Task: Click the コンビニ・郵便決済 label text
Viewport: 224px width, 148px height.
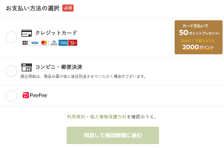Action: point(59,67)
